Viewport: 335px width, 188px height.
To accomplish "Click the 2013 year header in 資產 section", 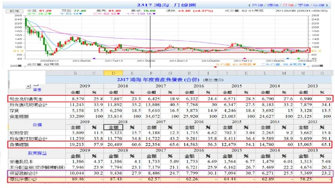I will pyautogui.click(x=312, y=86).
